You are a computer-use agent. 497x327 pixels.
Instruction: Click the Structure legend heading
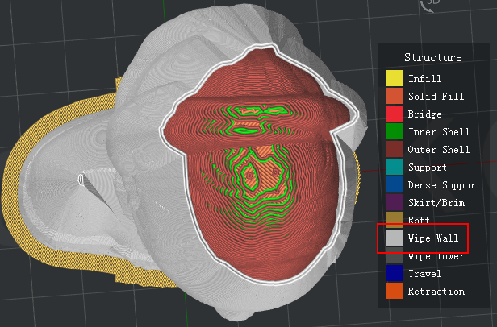pos(433,57)
